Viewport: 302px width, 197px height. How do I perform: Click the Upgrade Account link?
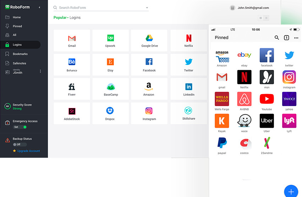point(28,151)
